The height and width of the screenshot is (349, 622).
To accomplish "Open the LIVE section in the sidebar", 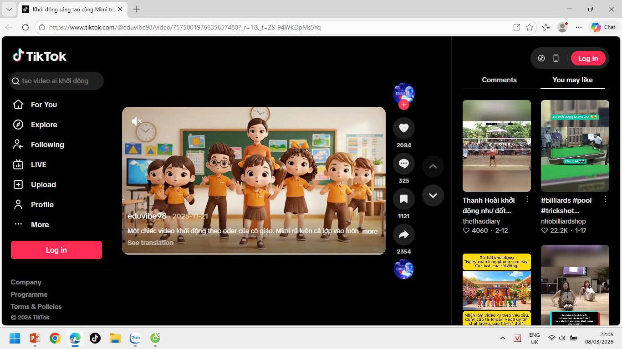I will pos(18,165).
